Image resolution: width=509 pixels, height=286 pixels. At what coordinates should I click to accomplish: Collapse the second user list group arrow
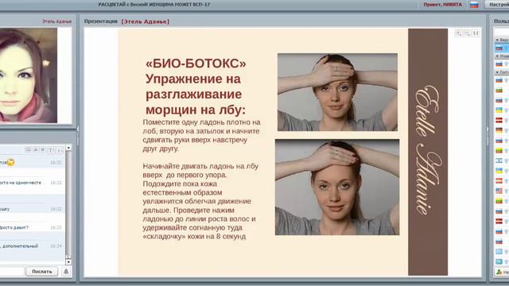pos(497,56)
